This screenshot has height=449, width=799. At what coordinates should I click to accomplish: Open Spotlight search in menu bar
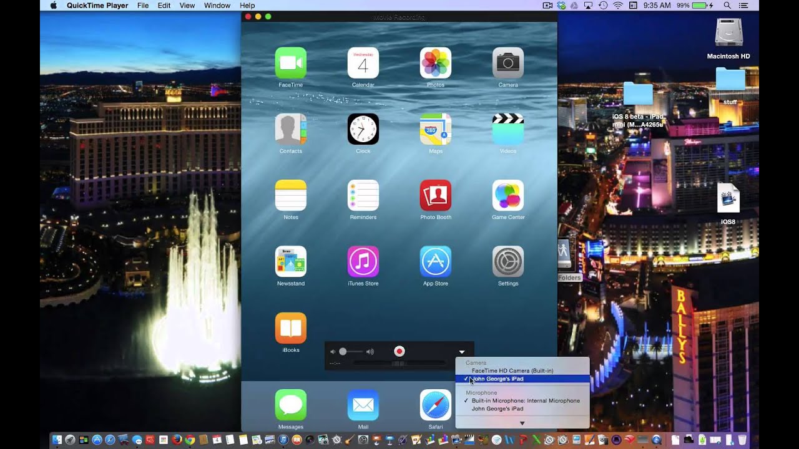tap(727, 5)
